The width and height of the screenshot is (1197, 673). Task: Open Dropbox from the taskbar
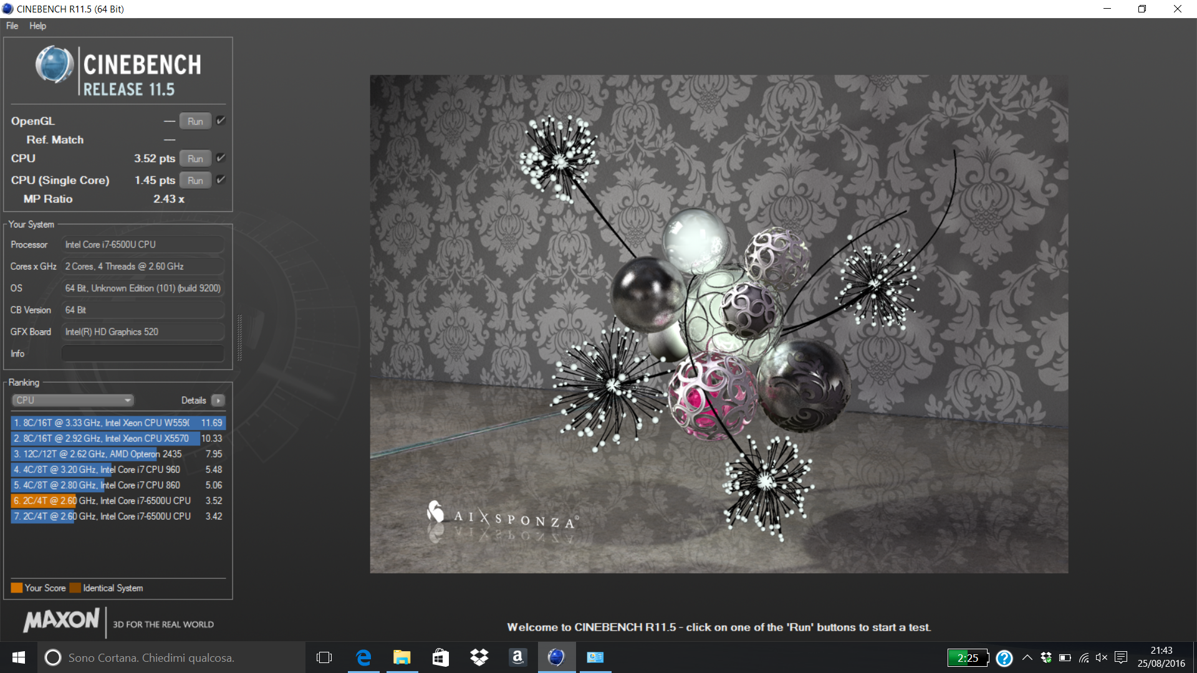coord(479,657)
